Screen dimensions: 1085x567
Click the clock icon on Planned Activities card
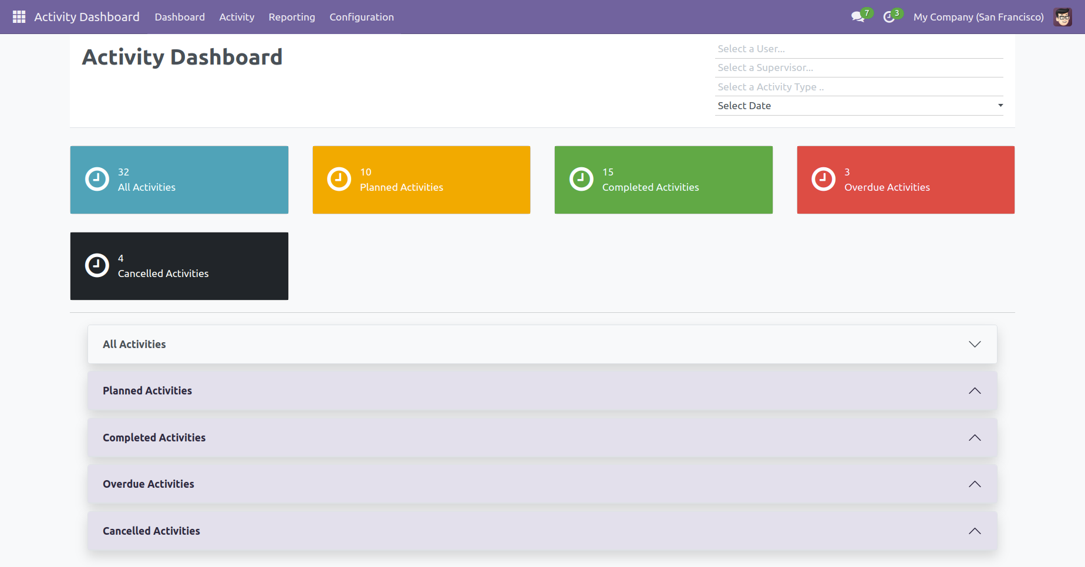(339, 180)
